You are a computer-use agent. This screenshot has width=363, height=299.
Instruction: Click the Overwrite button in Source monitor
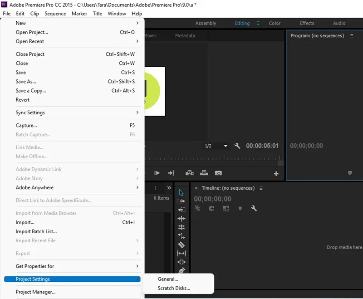(204, 173)
